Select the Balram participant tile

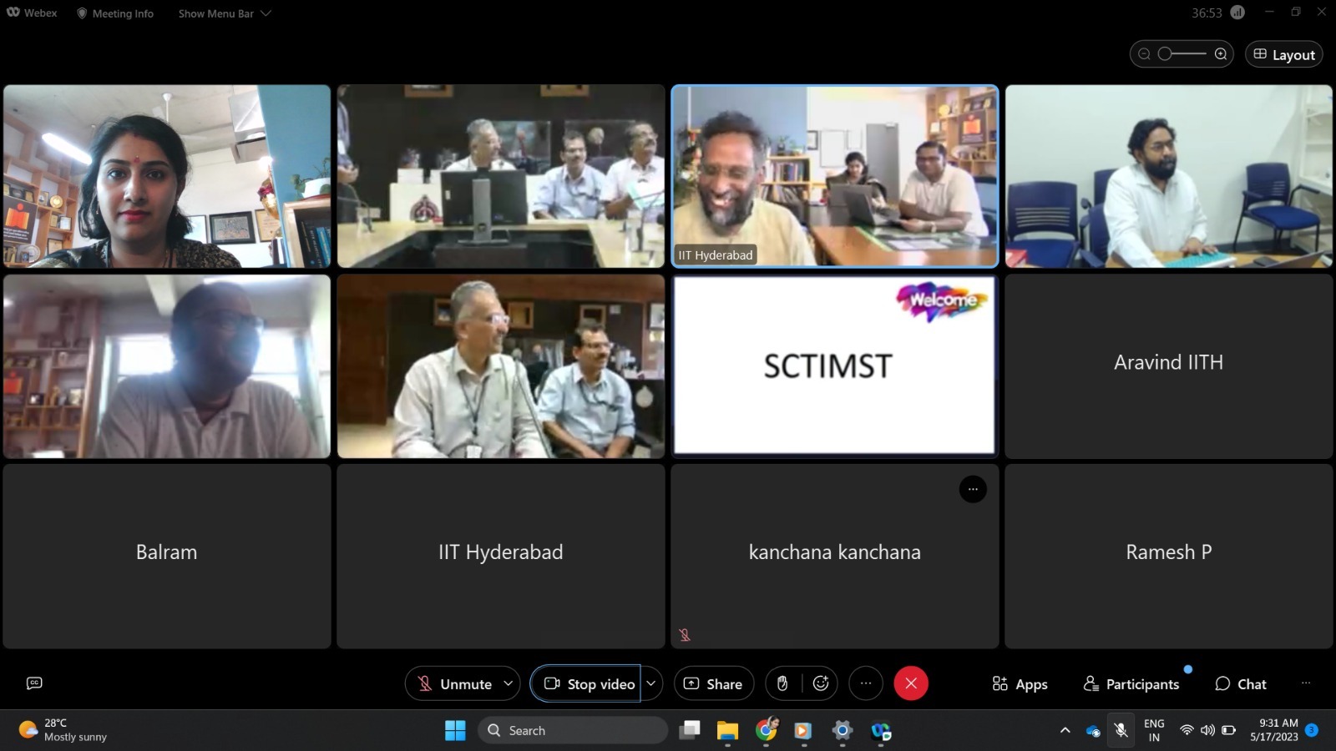[167, 556]
